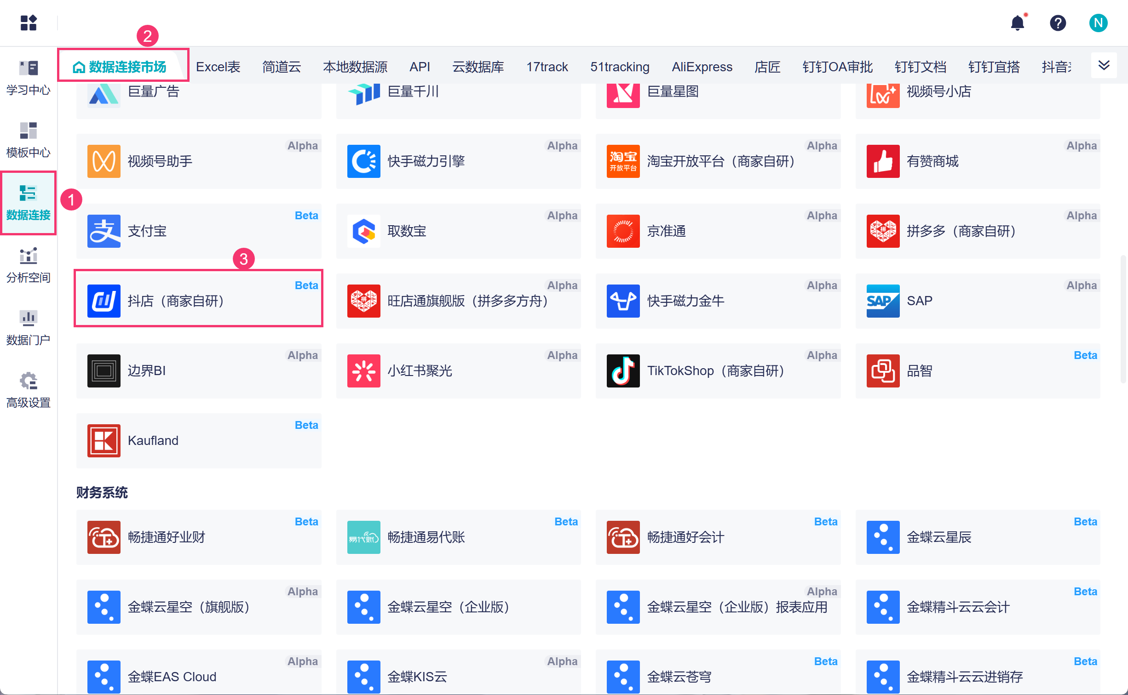Switch to the 本地数据源 tab
1128x695 pixels.
[x=355, y=67]
